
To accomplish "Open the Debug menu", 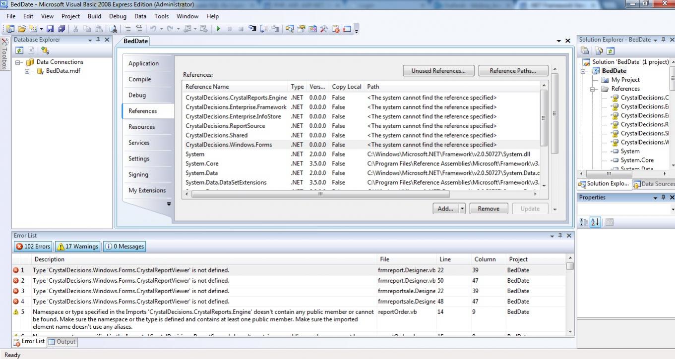I will click(x=118, y=16).
